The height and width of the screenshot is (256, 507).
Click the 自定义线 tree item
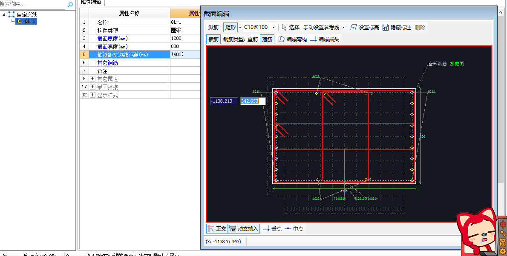[x=27, y=14]
